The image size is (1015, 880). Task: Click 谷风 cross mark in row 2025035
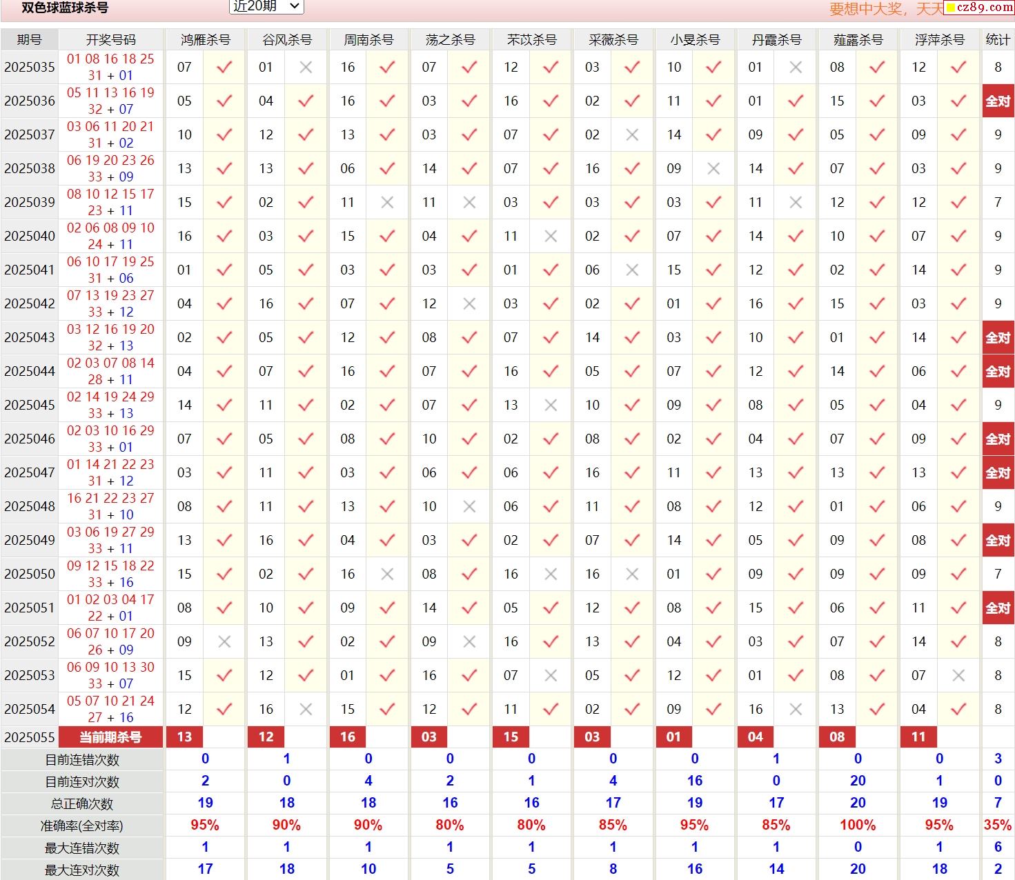pyautogui.click(x=306, y=68)
